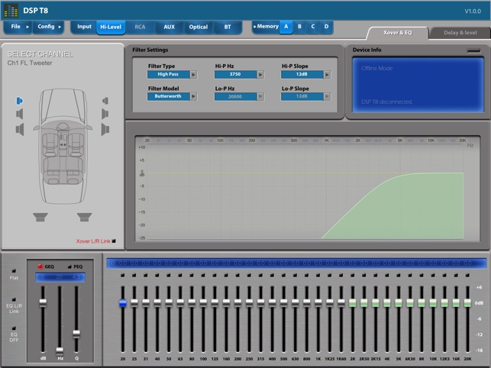
Task: Click the Hi-P Slope value 12dB
Action: click(x=302, y=75)
